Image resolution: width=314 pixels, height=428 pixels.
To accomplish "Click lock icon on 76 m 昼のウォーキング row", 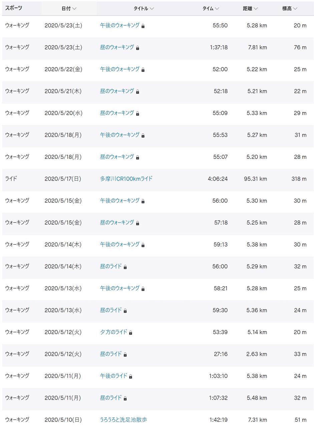I will point(137,48).
